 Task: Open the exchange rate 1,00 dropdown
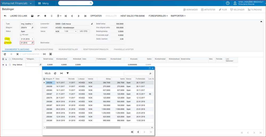coord(76,31)
